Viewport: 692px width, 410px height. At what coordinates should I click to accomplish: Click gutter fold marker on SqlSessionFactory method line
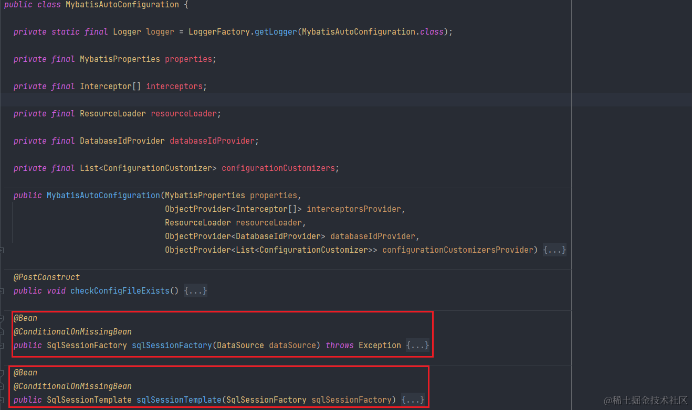pyautogui.click(x=2, y=346)
